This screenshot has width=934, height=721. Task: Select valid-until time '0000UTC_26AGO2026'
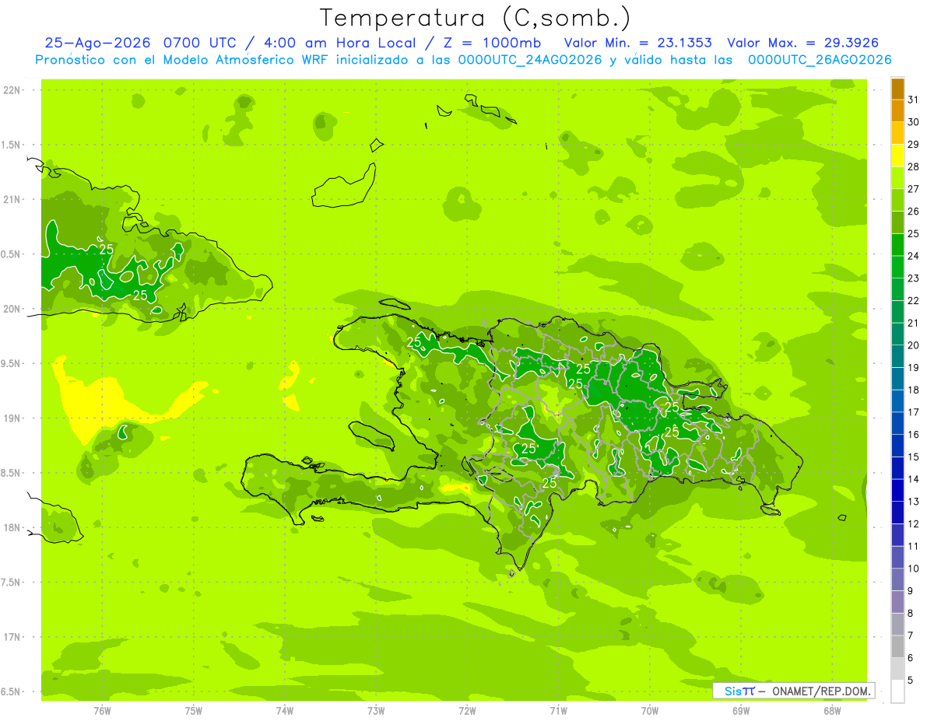[x=819, y=60]
